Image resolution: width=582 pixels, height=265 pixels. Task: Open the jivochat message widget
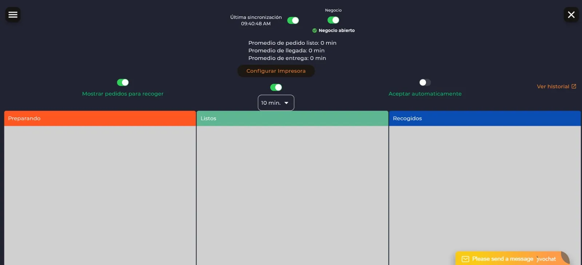click(x=512, y=259)
